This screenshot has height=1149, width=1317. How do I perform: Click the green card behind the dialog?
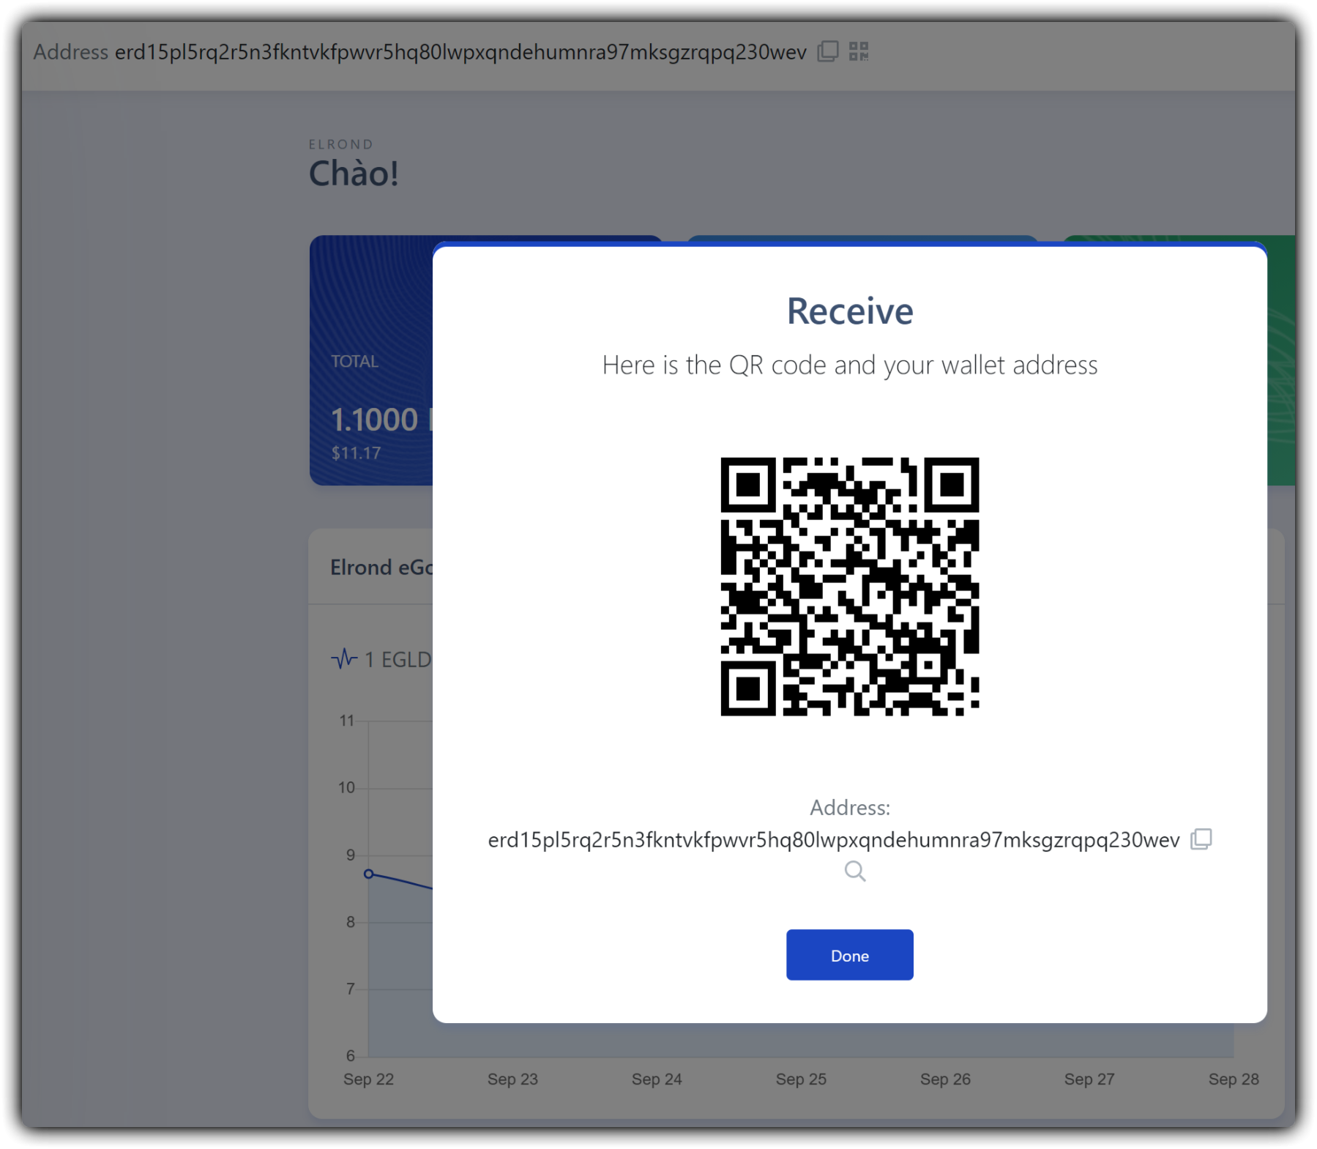click(x=1281, y=360)
